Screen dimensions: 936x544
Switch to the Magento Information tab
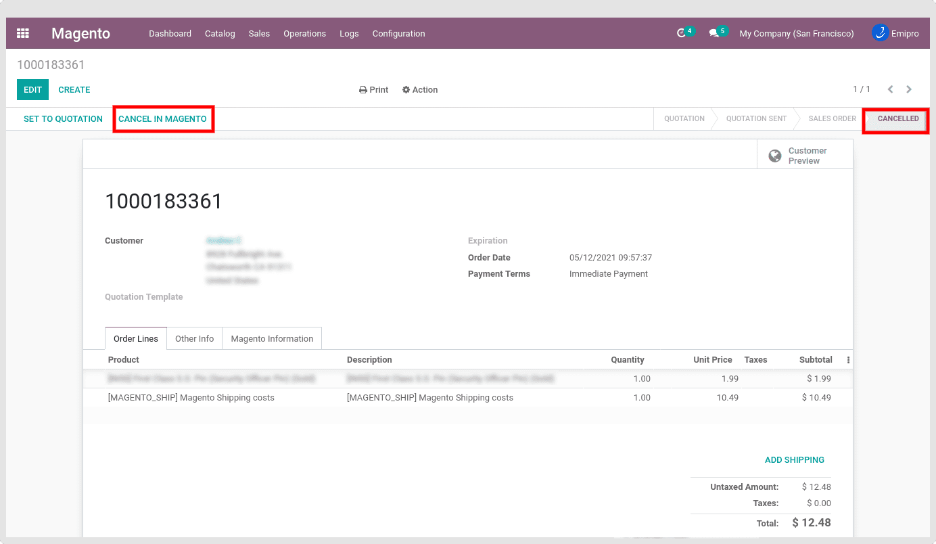click(272, 338)
